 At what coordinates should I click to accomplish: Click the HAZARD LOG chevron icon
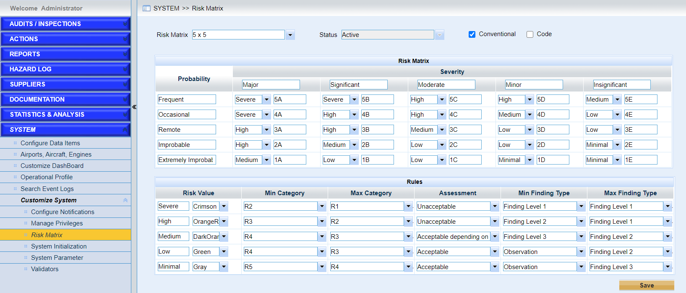coord(125,69)
